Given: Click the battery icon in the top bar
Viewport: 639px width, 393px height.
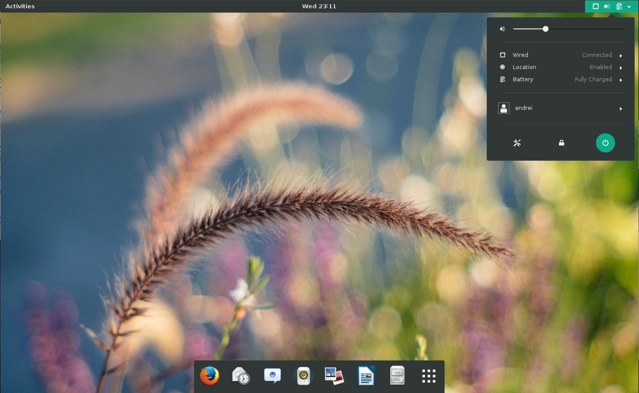Looking at the screenshot, I should point(619,7).
